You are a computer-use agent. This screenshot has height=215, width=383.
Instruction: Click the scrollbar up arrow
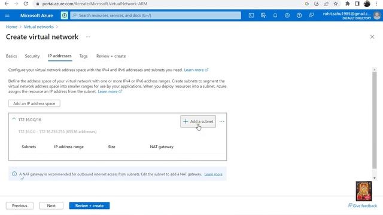[x=375, y=70]
